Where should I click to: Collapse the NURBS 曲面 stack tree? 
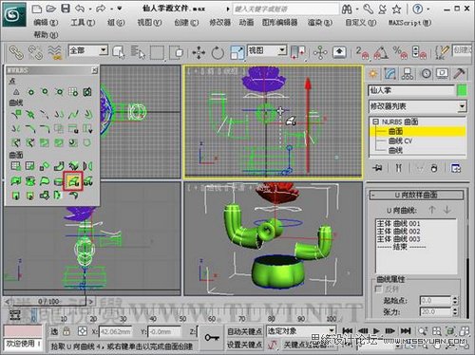tap(375, 121)
